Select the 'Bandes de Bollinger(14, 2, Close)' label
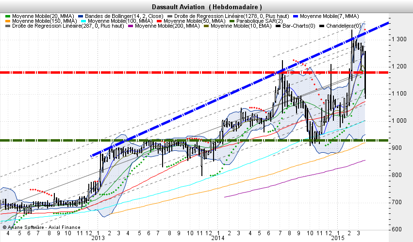This screenshot has height=242, width=413. [124, 16]
